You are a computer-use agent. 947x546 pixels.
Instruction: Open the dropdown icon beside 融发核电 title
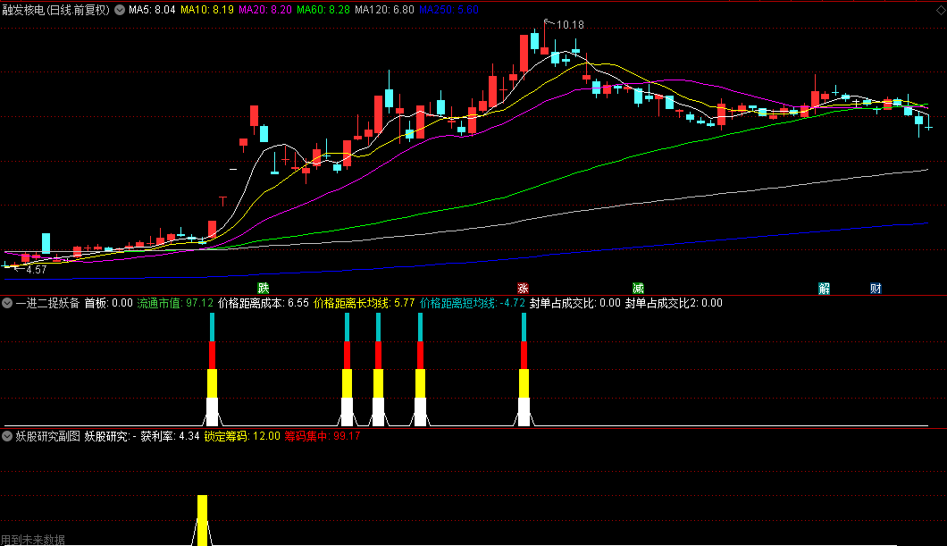pos(120,10)
